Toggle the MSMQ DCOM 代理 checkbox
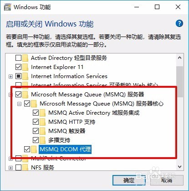189x191 pixels. tap(27, 149)
